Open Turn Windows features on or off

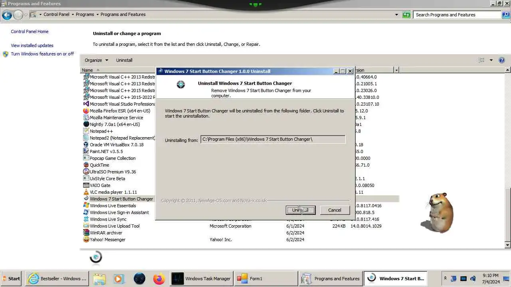(x=42, y=54)
